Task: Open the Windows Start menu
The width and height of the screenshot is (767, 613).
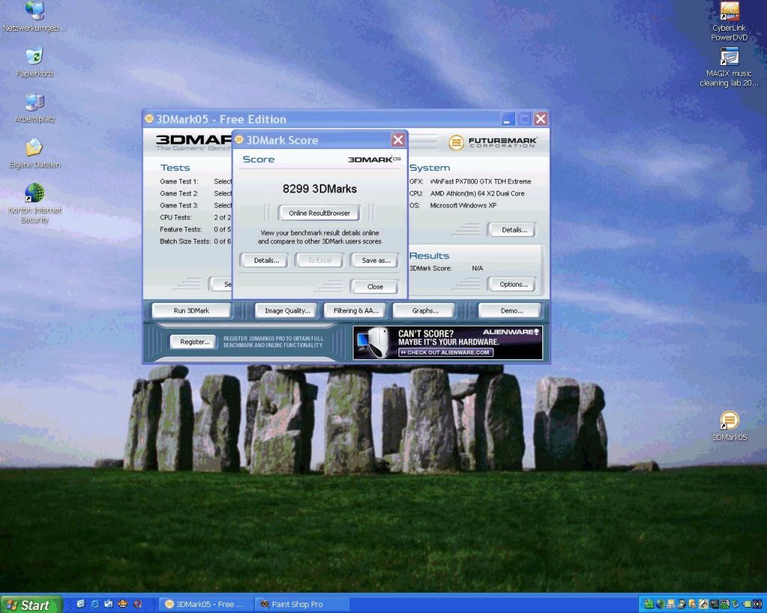Action: (x=31, y=605)
